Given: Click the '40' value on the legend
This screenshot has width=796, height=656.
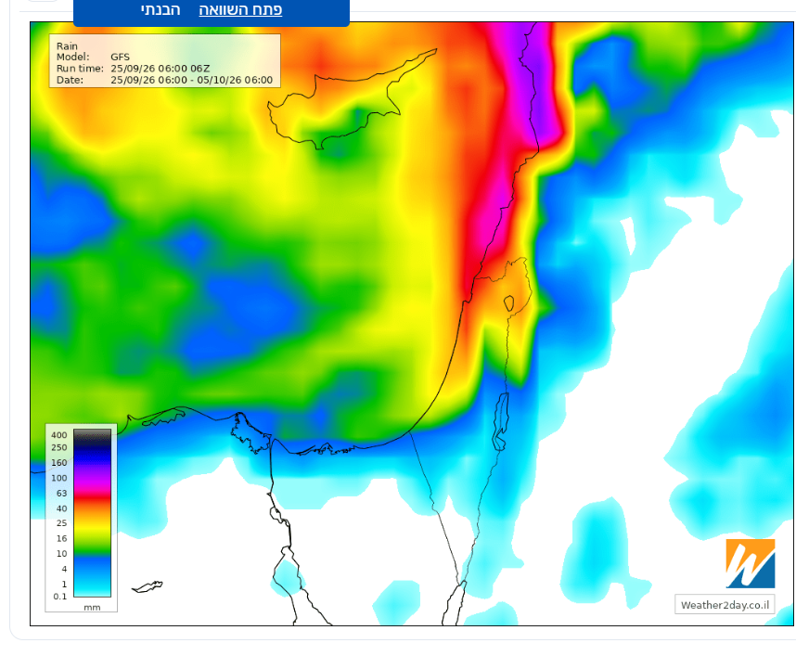Looking at the screenshot, I should [x=61, y=508].
